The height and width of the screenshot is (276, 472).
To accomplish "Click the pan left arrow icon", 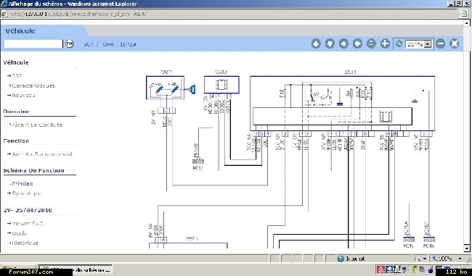I will point(343,44).
